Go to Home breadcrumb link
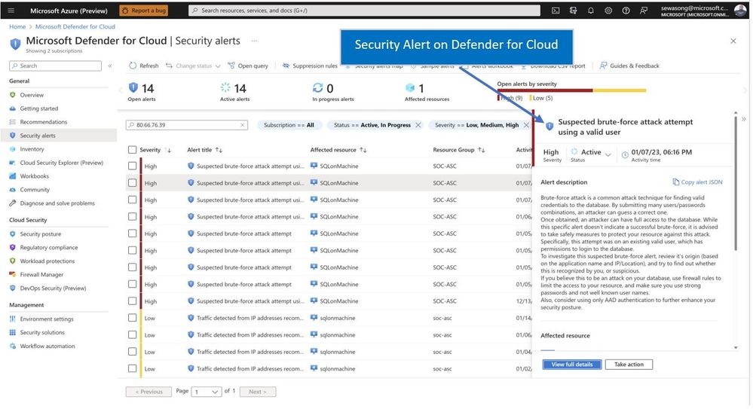The height and width of the screenshot is (409, 753). (x=17, y=27)
